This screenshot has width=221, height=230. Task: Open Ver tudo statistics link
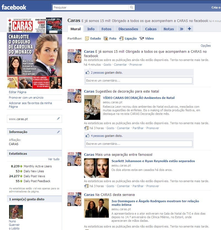[x=54, y=159]
